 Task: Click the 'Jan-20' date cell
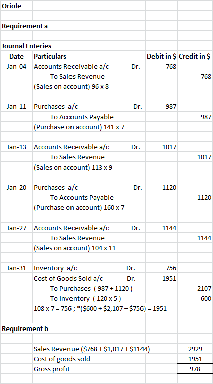pyautogui.click(x=16, y=187)
